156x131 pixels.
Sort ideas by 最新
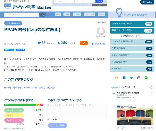[58, 14]
